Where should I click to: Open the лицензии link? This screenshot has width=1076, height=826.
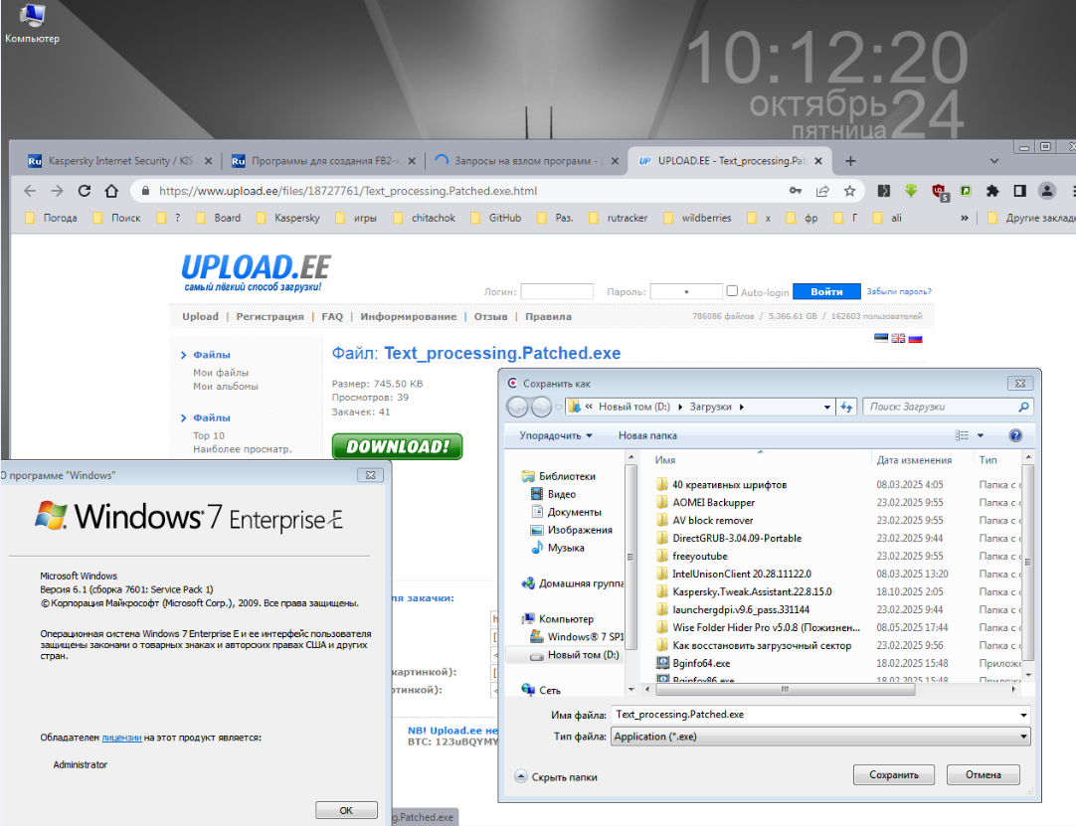tap(121, 739)
